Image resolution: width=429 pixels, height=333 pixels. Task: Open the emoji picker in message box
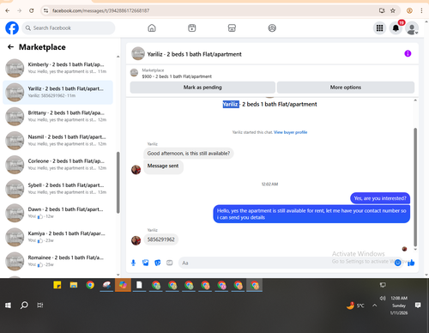(397, 263)
